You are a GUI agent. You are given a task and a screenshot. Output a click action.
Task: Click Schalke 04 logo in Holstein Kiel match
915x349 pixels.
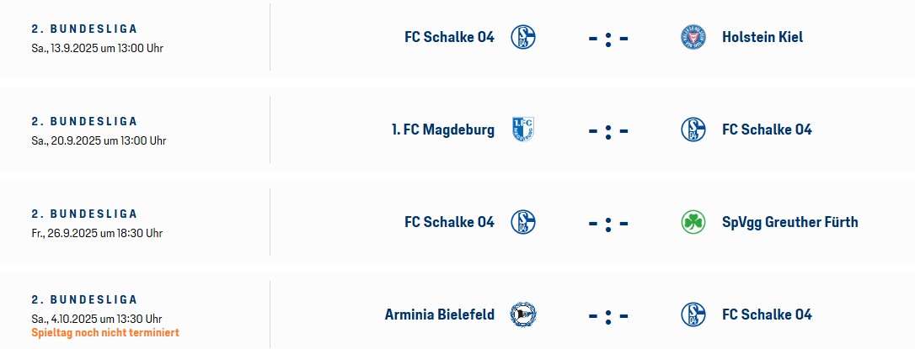point(523,37)
